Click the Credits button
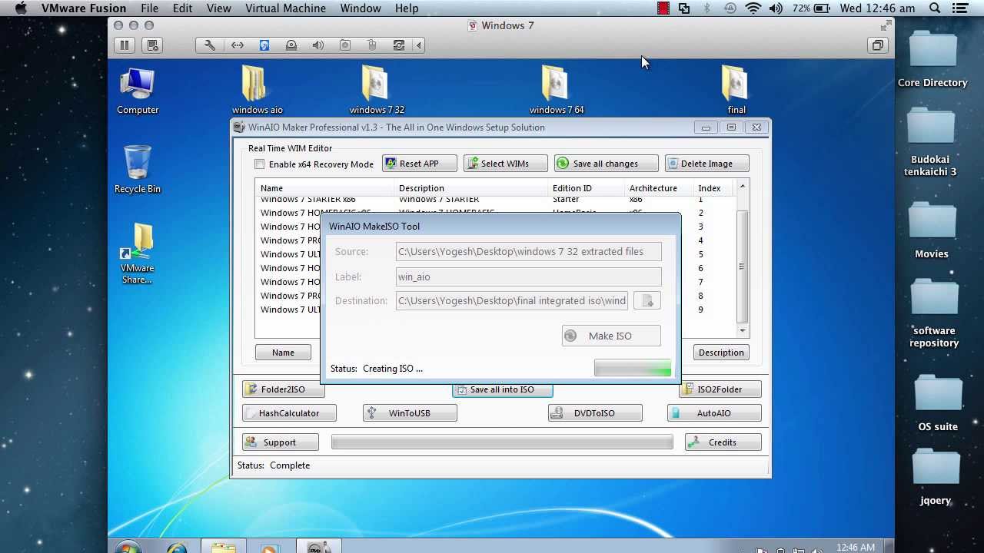Screen dimensions: 984x553 click(723, 442)
